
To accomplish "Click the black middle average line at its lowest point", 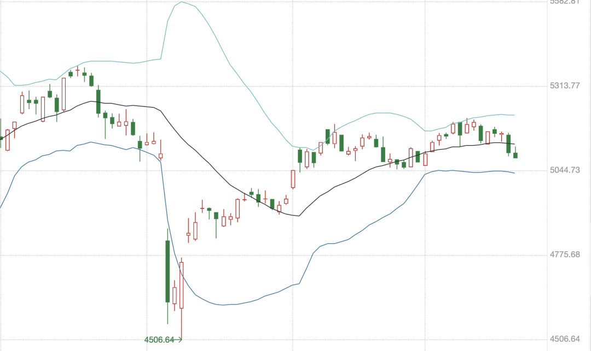I will click(x=298, y=216).
